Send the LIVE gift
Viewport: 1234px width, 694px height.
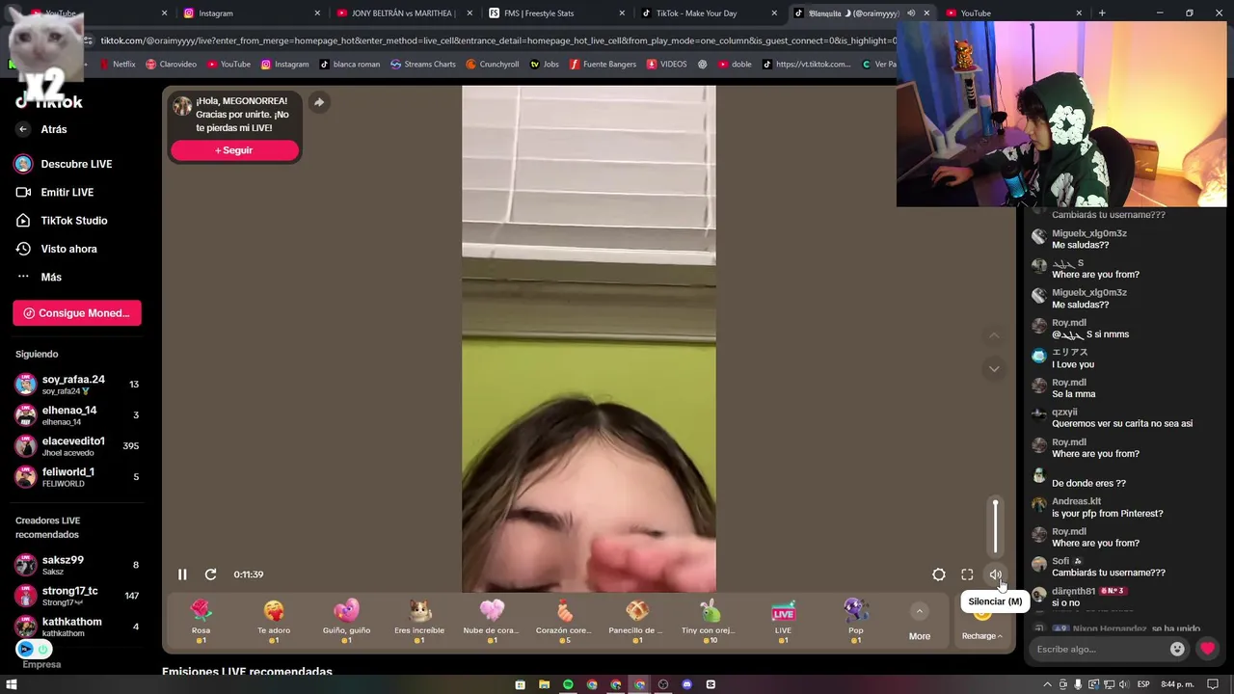tap(783, 621)
